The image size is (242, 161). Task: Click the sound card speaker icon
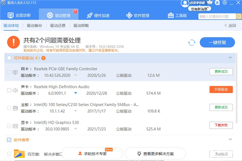click(x=15, y=90)
